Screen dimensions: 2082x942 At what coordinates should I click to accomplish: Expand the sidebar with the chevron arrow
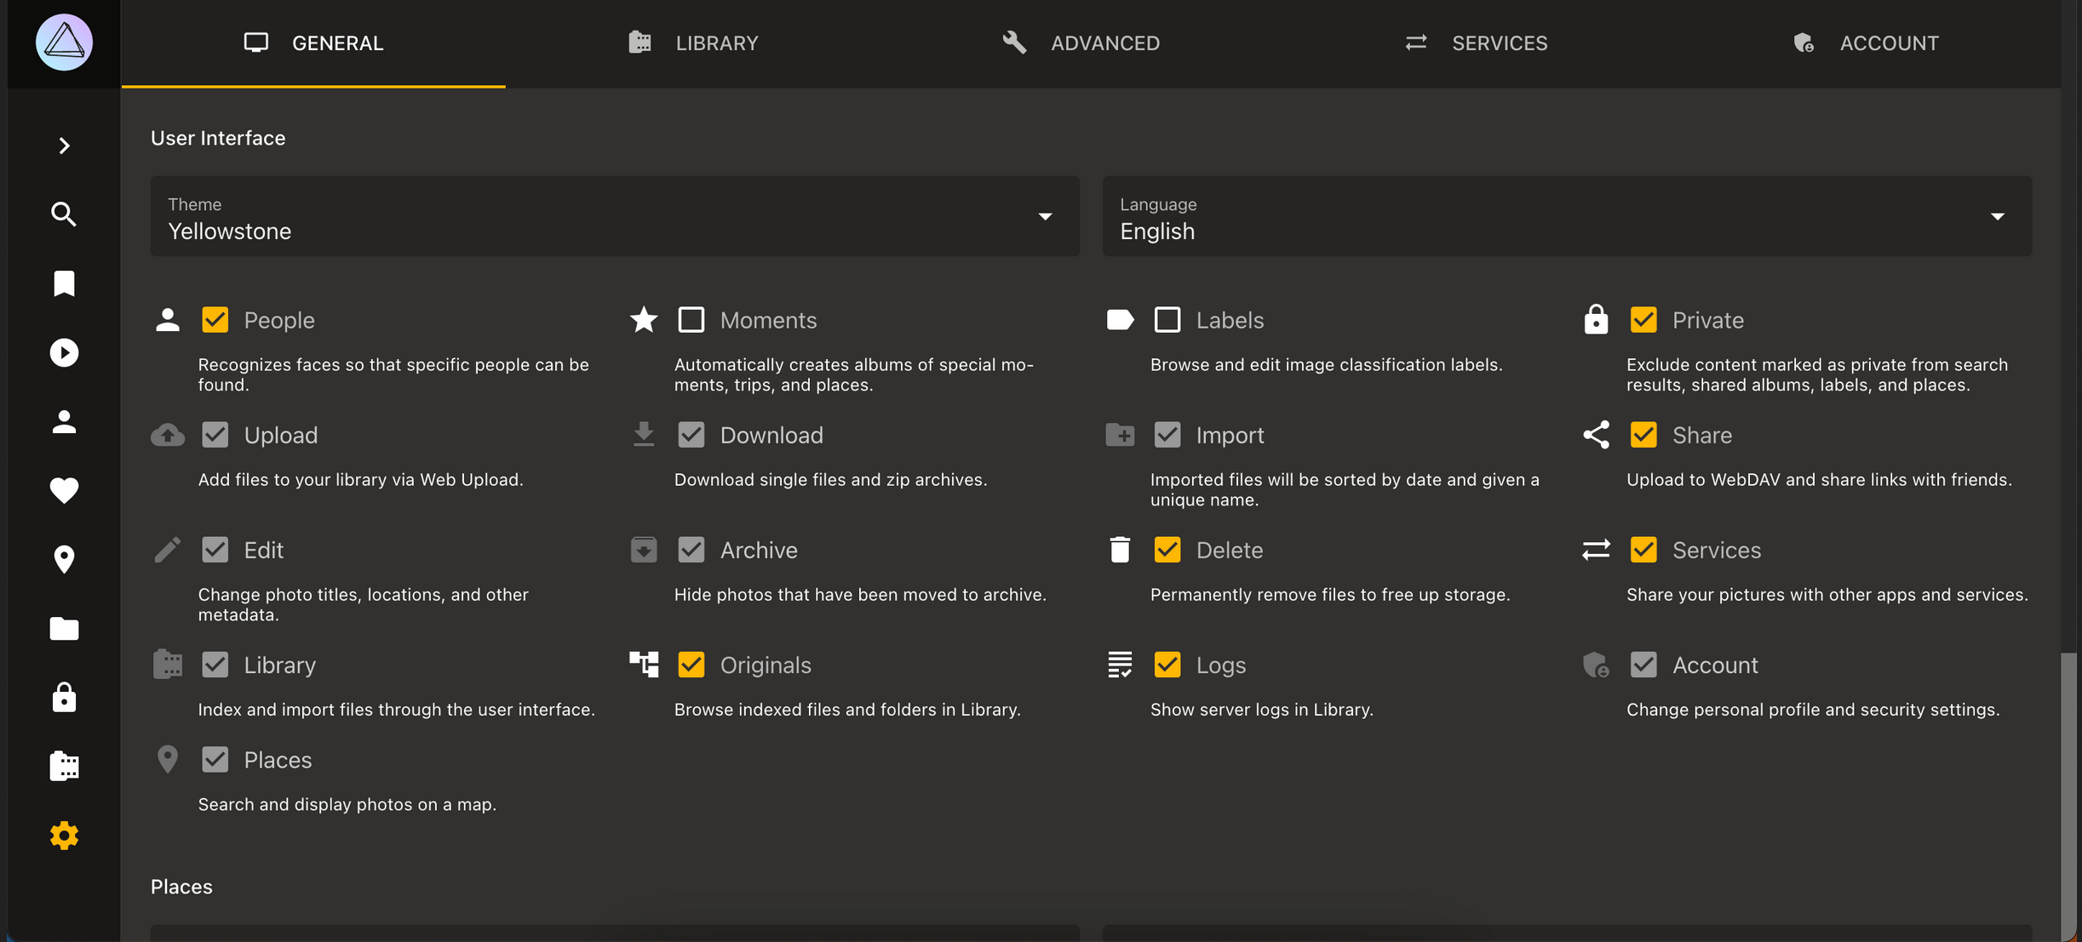64,146
